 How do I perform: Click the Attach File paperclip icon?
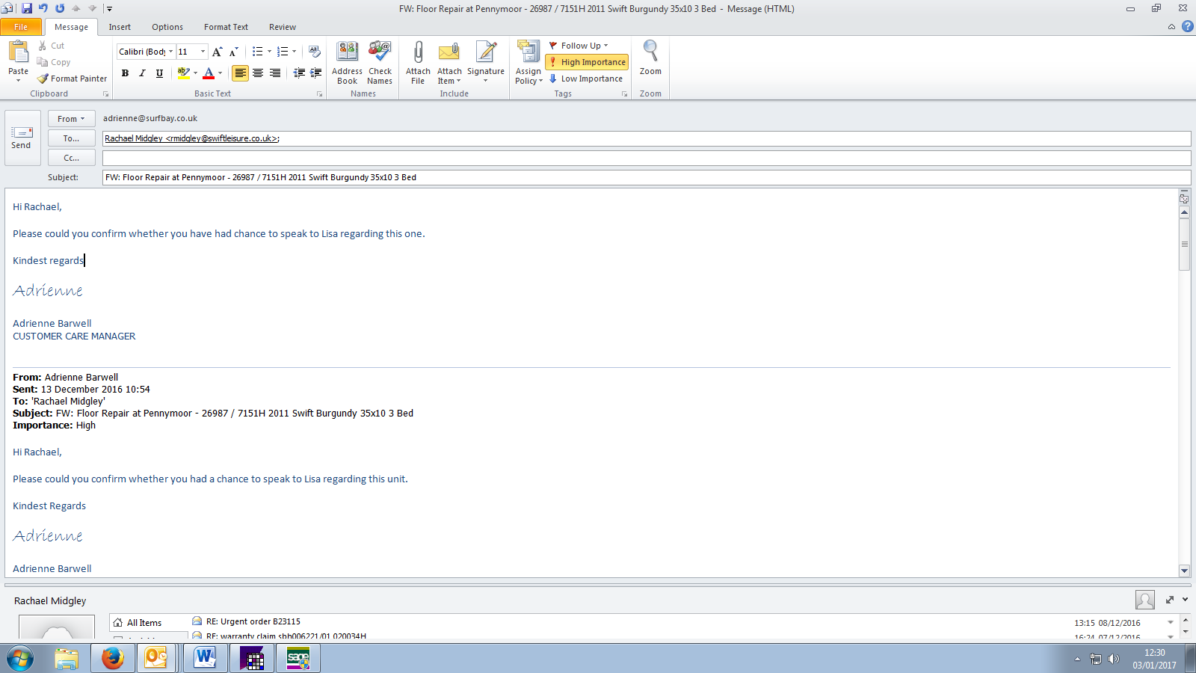point(418,54)
